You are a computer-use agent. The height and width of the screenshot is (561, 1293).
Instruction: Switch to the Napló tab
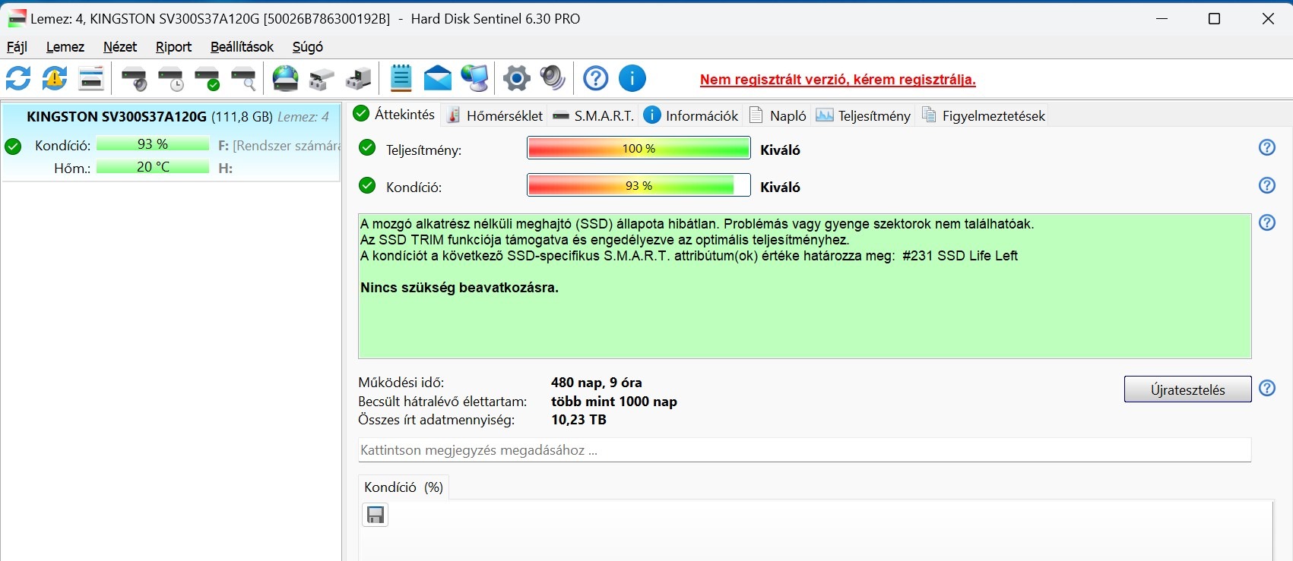pos(778,115)
